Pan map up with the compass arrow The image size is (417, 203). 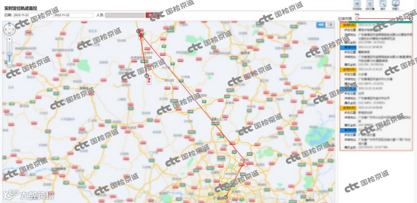(x=10, y=26)
